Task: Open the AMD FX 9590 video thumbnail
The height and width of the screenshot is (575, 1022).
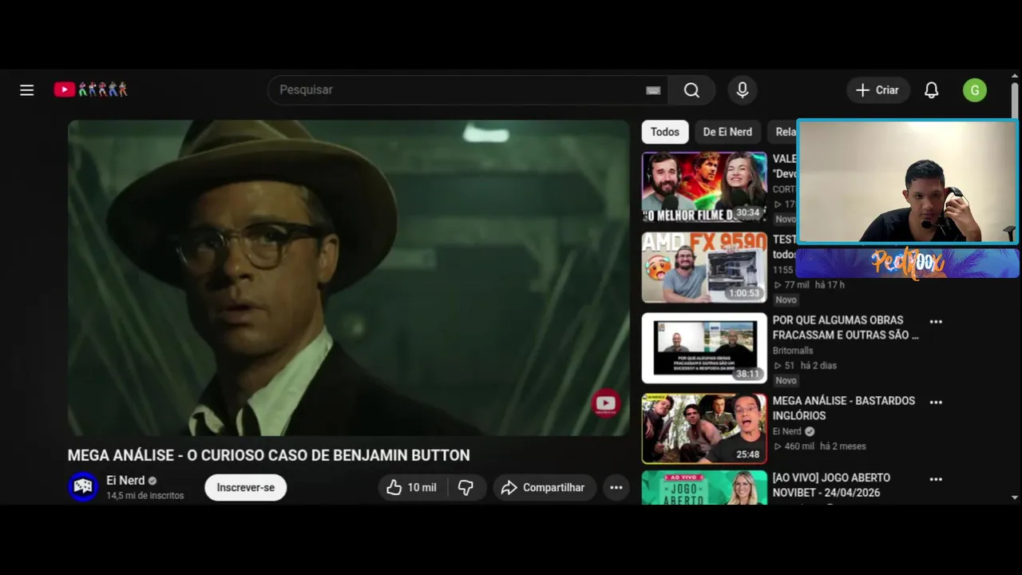Action: (x=704, y=268)
